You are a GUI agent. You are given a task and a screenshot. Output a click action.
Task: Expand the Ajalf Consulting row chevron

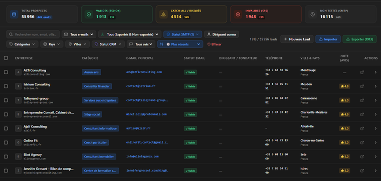[375, 128]
